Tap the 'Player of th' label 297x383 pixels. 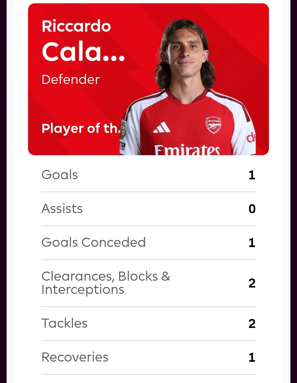click(80, 128)
